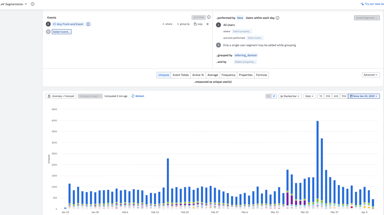Click info icon next to Create button
This screenshot has height=215, width=384.
pyautogui.click(x=209, y=17)
